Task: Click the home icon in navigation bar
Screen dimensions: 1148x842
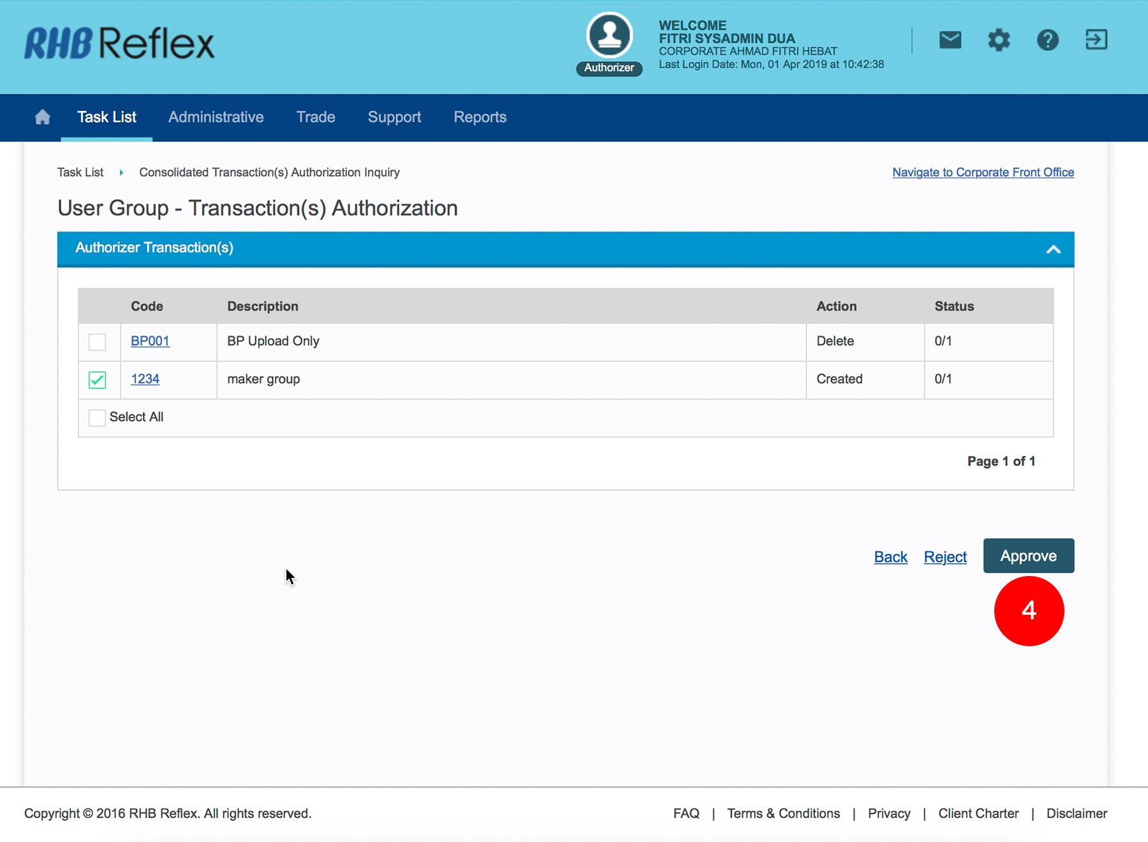Action: pos(43,117)
